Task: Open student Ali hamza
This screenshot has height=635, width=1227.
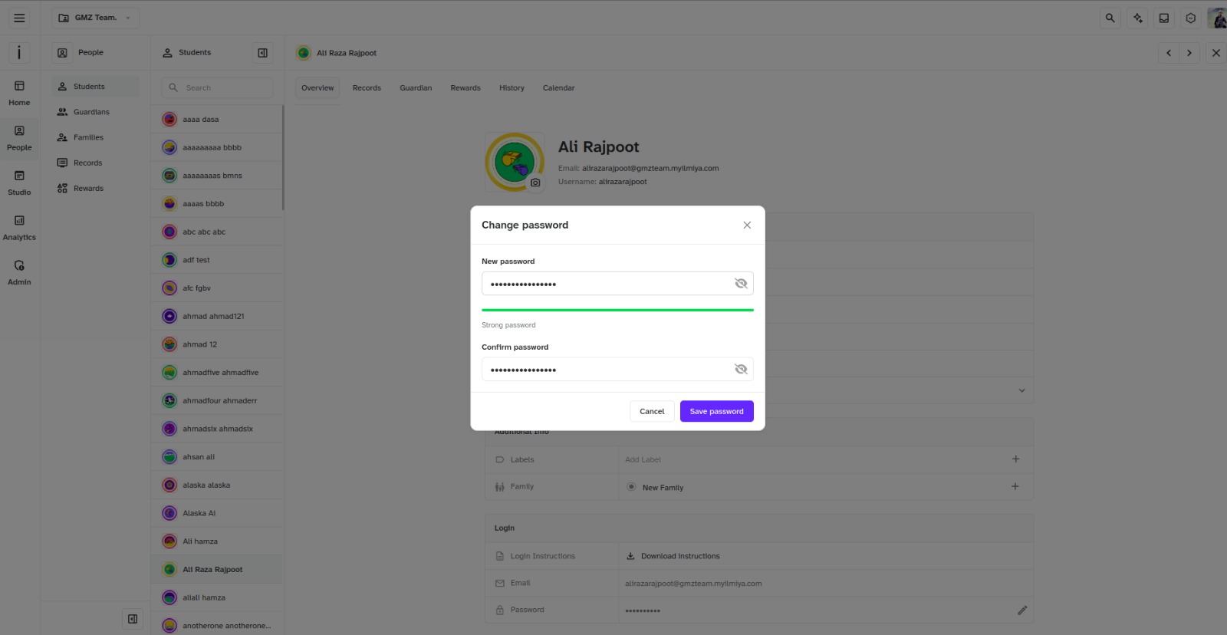Action: click(217, 541)
